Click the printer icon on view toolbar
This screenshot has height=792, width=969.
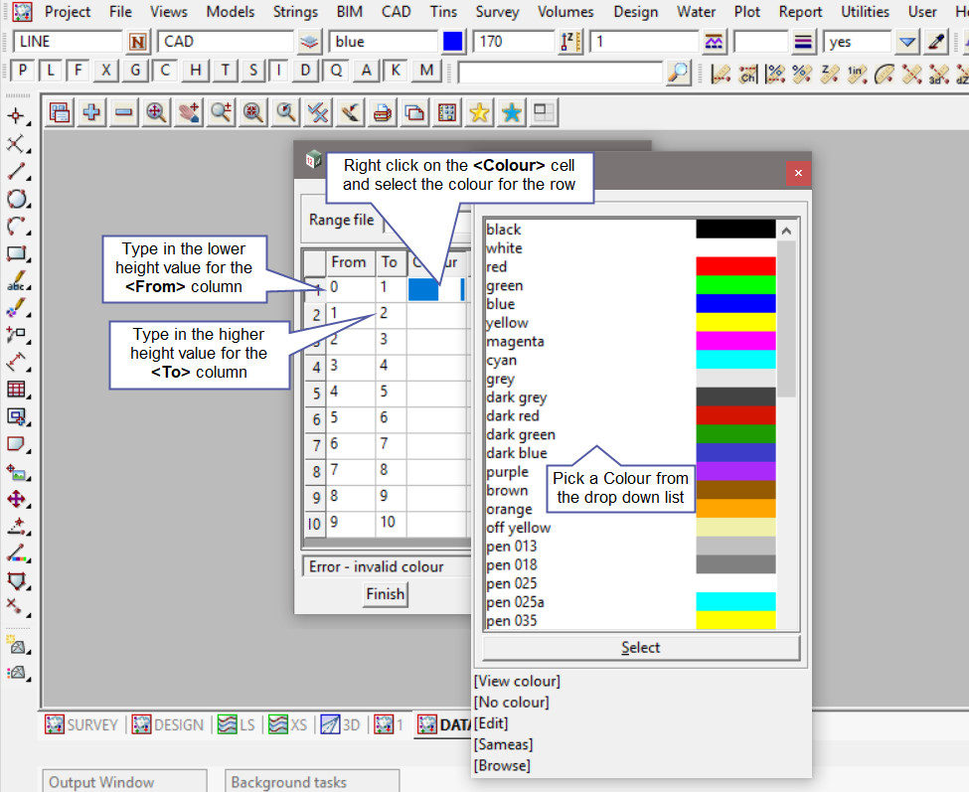tap(382, 113)
